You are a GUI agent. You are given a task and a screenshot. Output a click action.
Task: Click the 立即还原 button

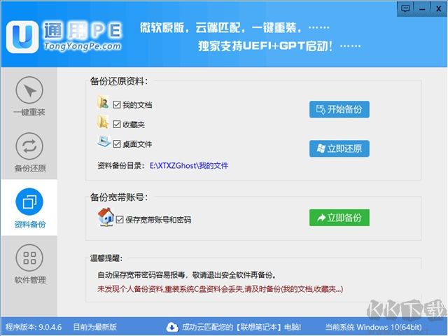coord(339,148)
